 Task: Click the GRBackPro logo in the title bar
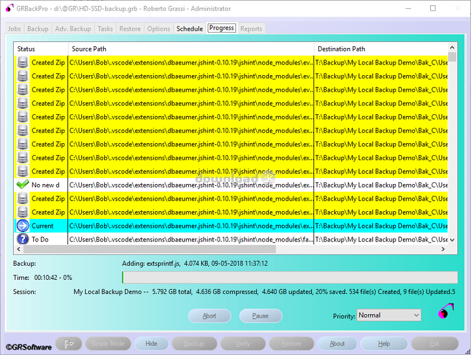(9, 8)
